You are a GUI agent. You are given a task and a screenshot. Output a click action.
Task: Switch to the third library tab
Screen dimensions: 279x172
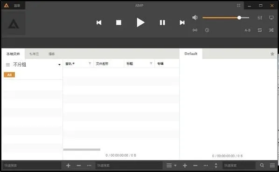(x=52, y=54)
